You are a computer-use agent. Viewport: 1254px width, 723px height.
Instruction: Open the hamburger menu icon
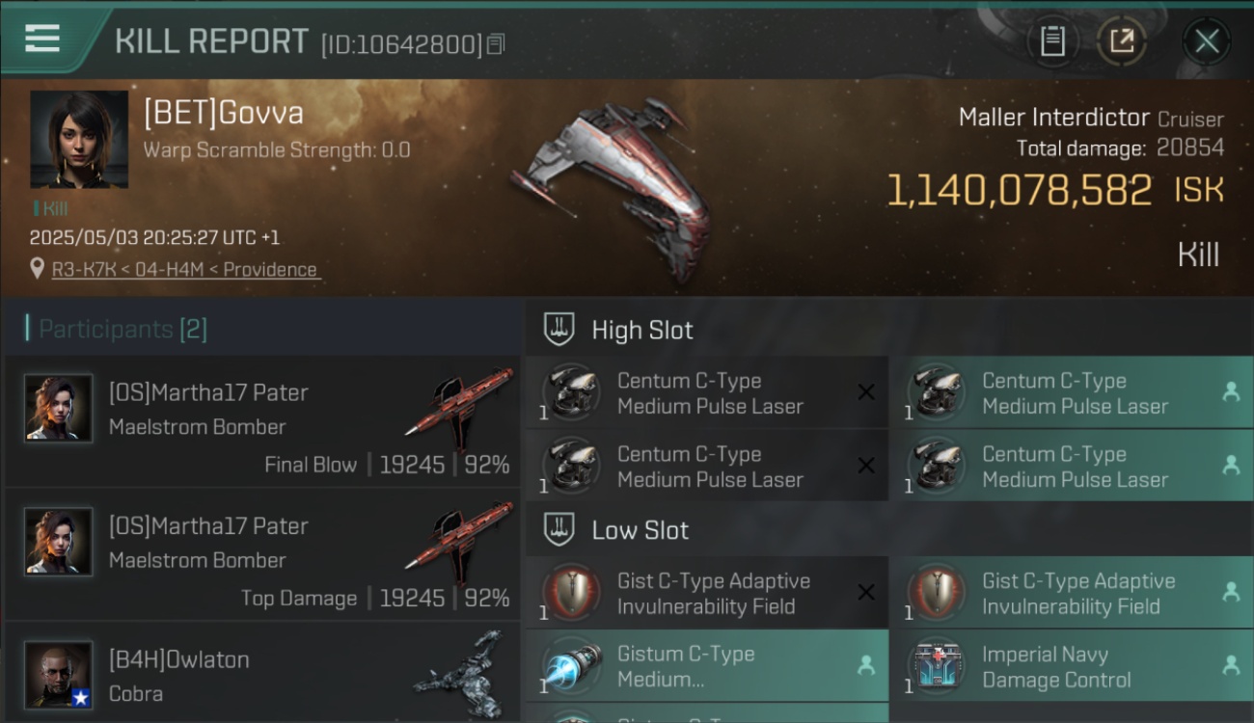point(42,39)
